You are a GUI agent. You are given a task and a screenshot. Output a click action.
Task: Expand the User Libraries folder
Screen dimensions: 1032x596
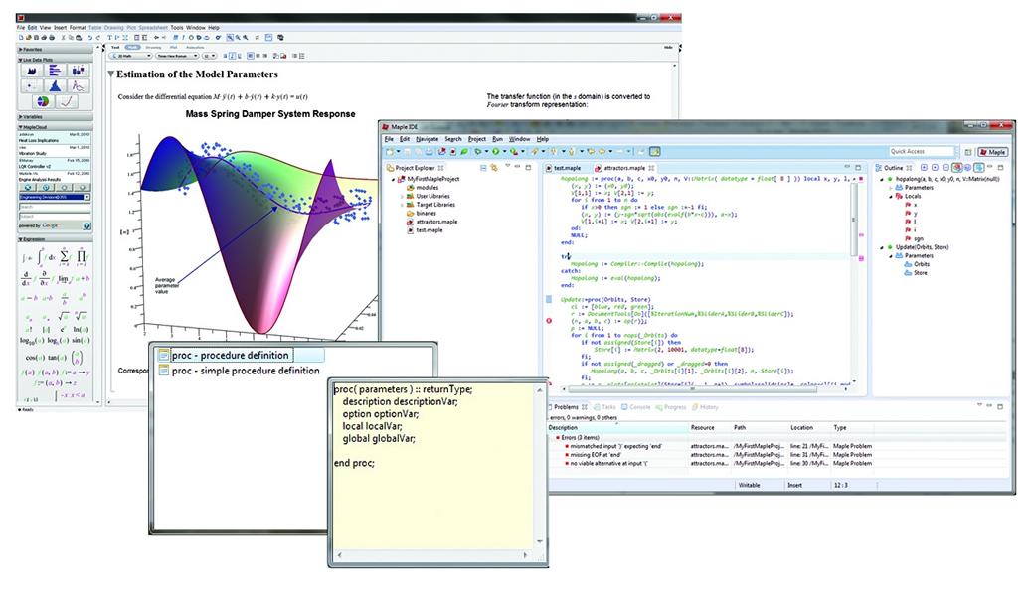[x=402, y=196]
